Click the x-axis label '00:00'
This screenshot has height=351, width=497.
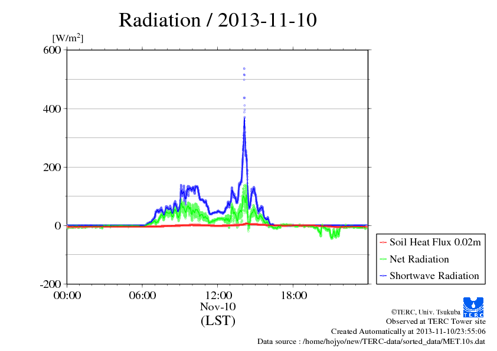point(67,296)
